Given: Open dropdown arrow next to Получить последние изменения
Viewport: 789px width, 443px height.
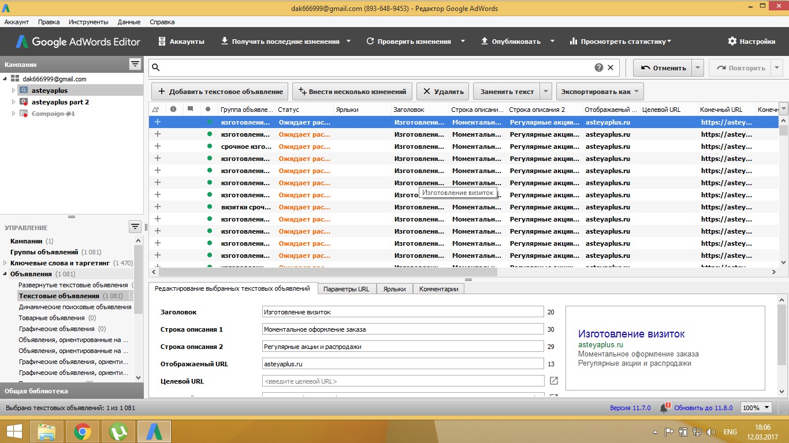Looking at the screenshot, I should pos(348,42).
